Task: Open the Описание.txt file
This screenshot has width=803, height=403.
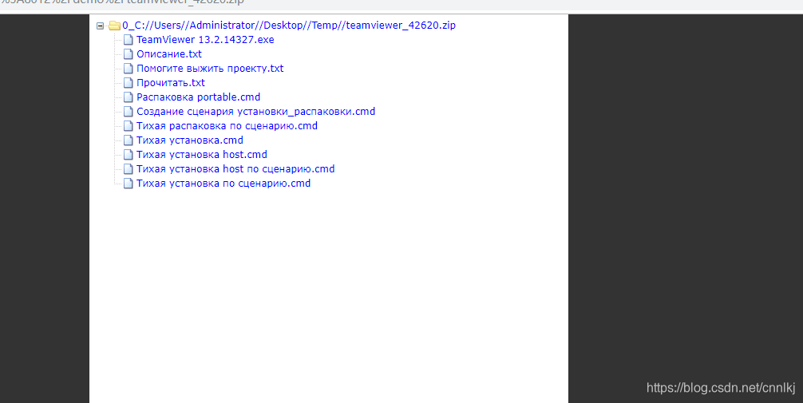Action: tap(169, 53)
